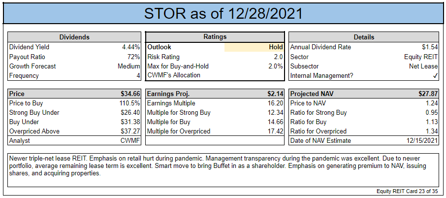Click the triple-net lease REIT notes box
446x198 pixels.
(223, 170)
